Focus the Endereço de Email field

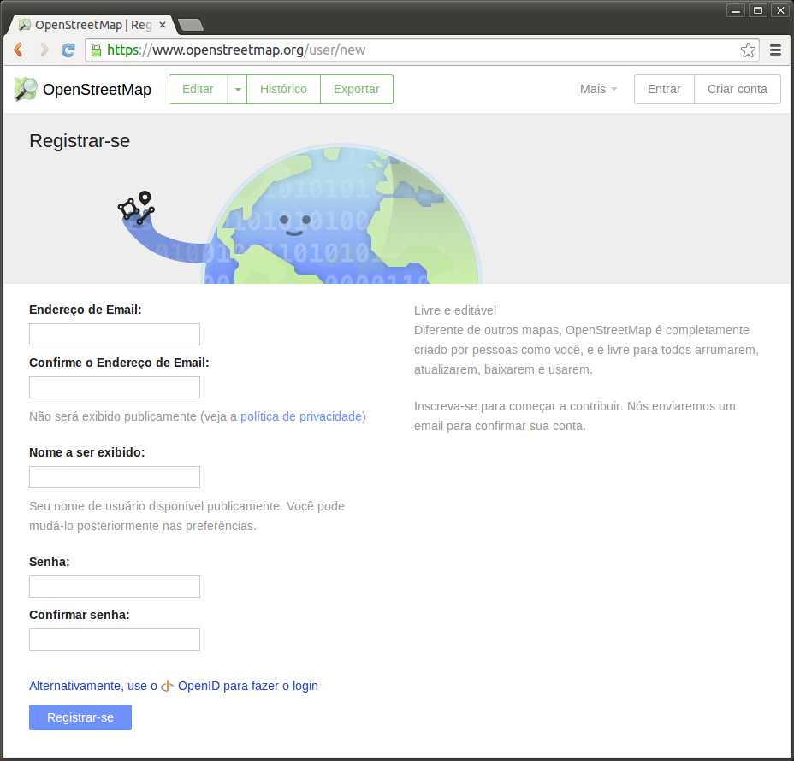(x=115, y=334)
